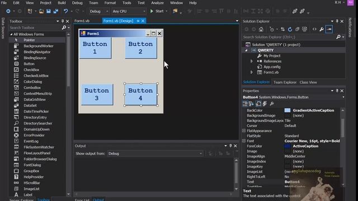The height and width of the screenshot is (201, 358).
Task: Select Button 2 on the form
Action: pyautogui.click(x=141, y=47)
